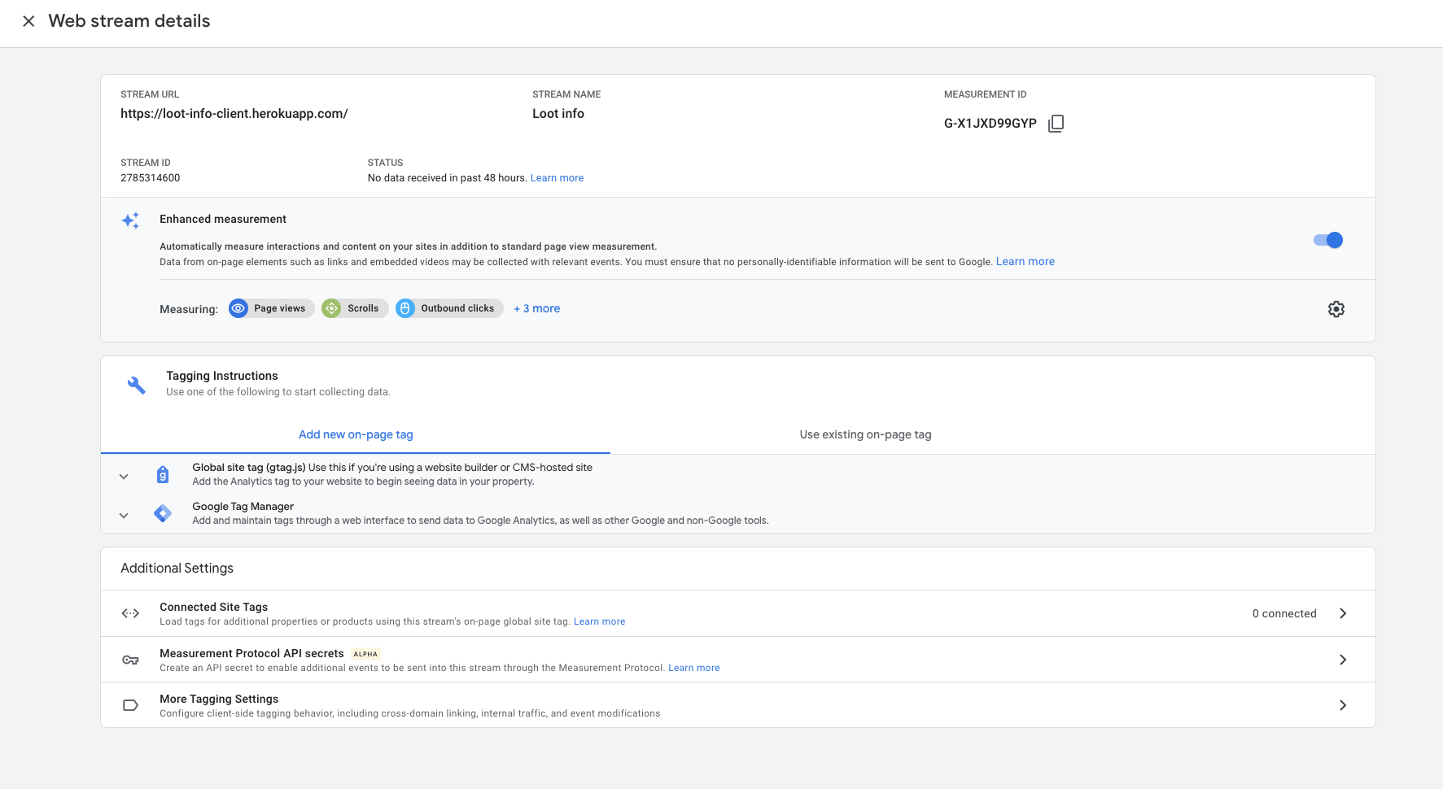Select the More Tagging Settings title
Viewport: 1443px width, 789px height.
pyautogui.click(x=219, y=699)
